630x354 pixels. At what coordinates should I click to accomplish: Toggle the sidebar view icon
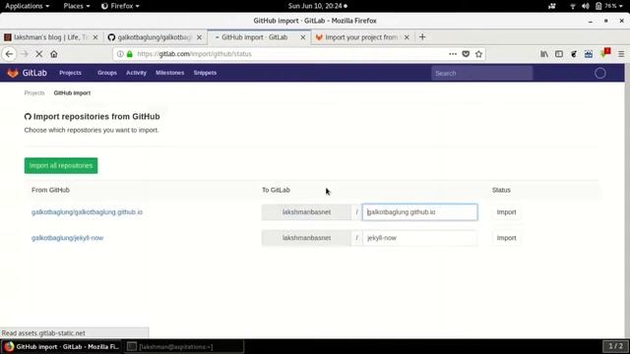[559, 54]
